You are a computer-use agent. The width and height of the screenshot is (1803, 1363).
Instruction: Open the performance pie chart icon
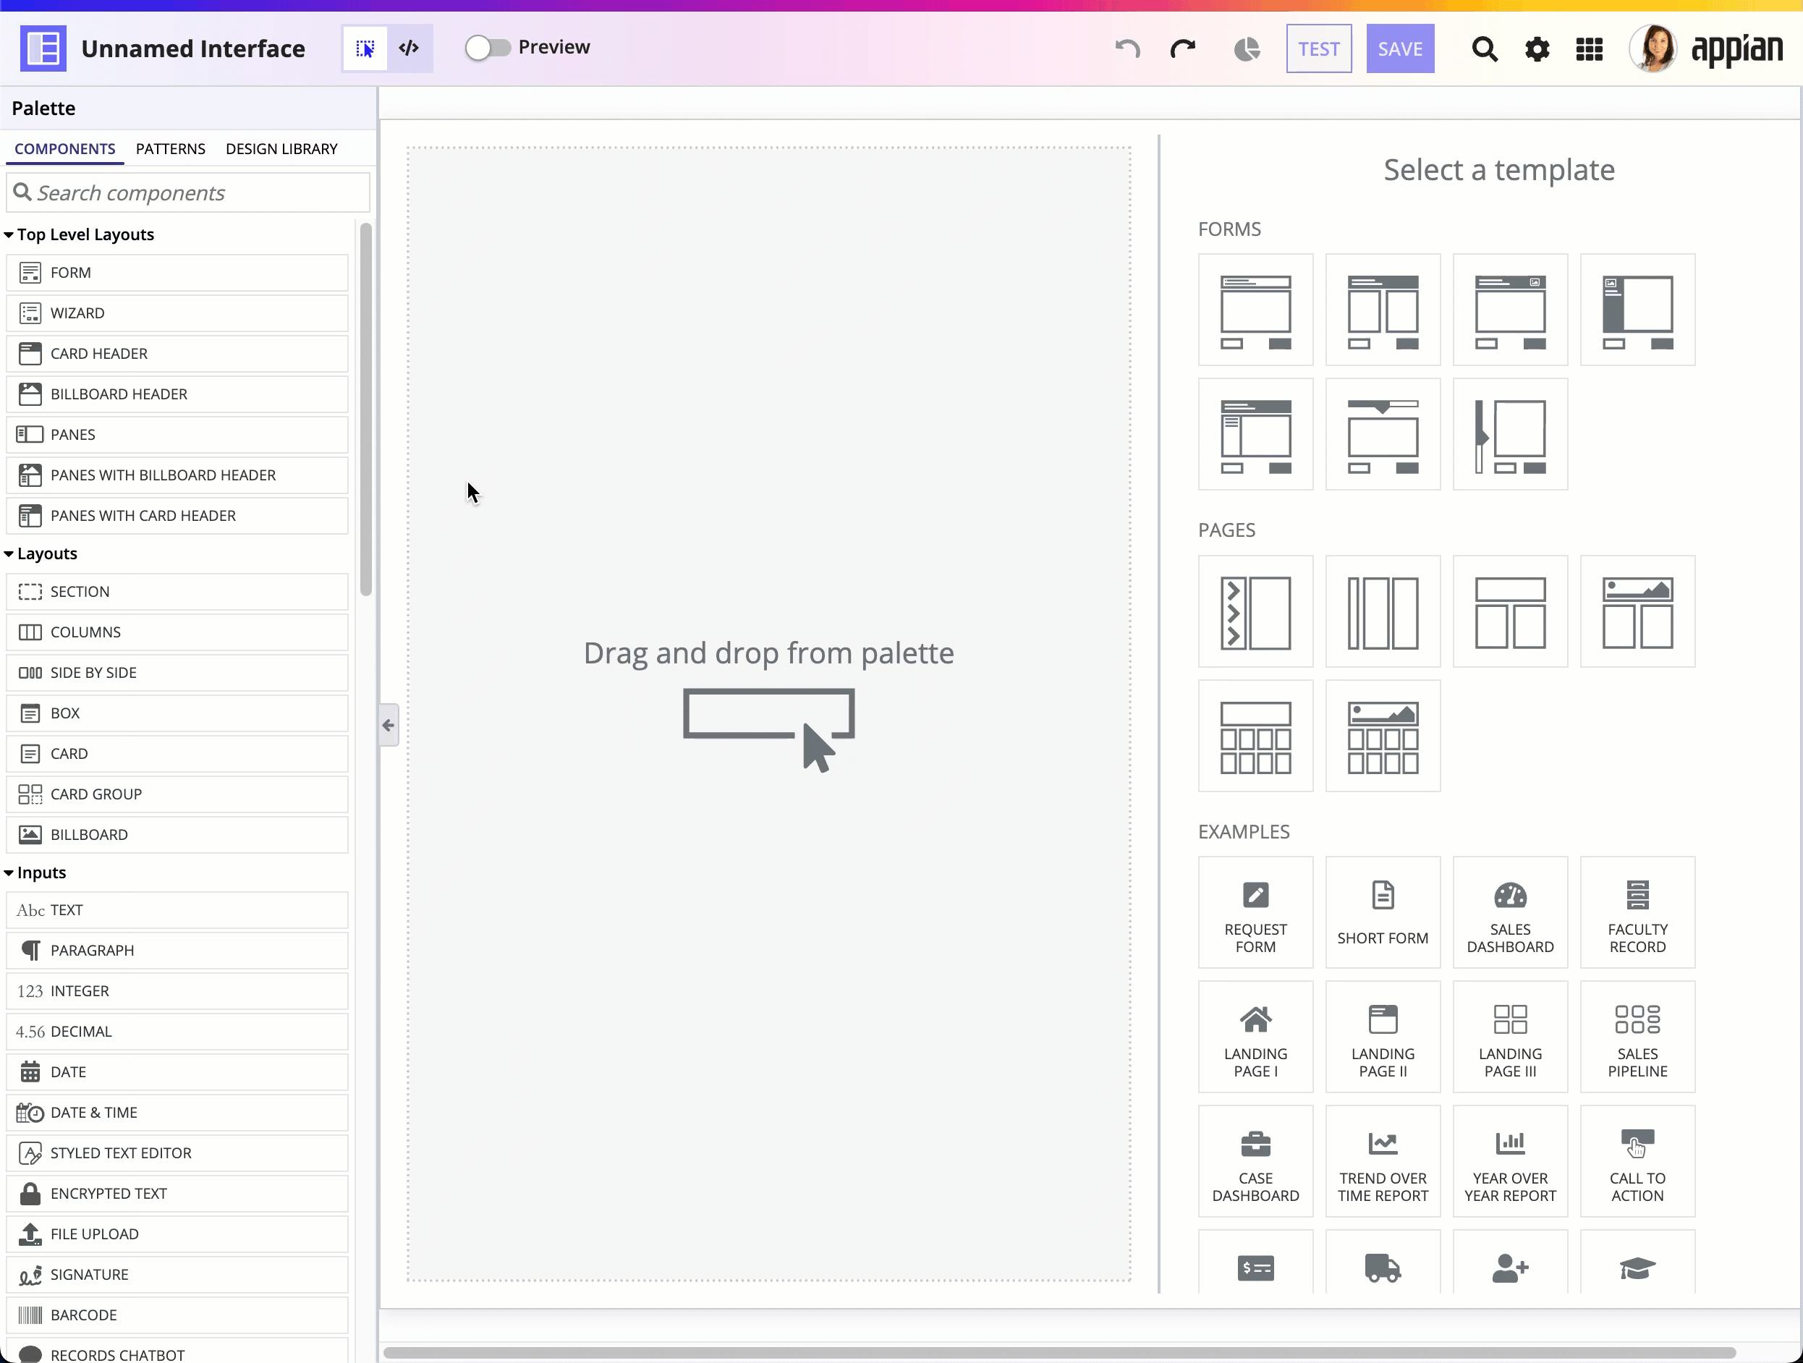[1247, 49]
